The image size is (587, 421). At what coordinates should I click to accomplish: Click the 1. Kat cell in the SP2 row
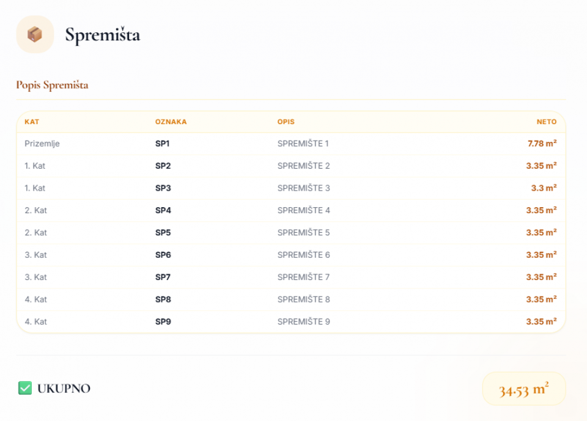(x=35, y=166)
